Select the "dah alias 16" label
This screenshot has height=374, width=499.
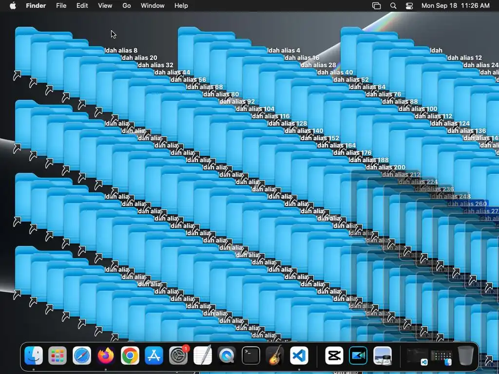pos(302,57)
